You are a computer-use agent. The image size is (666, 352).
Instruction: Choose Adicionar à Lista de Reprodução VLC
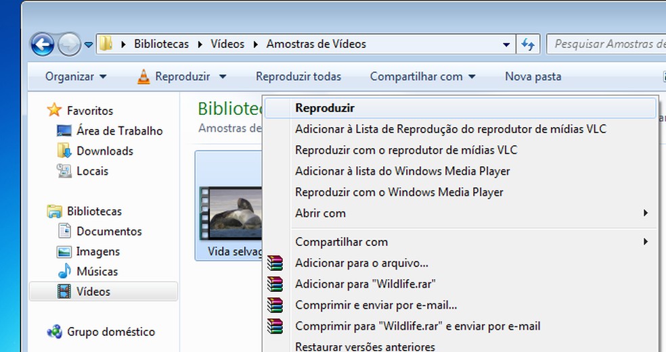[x=460, y=129]
